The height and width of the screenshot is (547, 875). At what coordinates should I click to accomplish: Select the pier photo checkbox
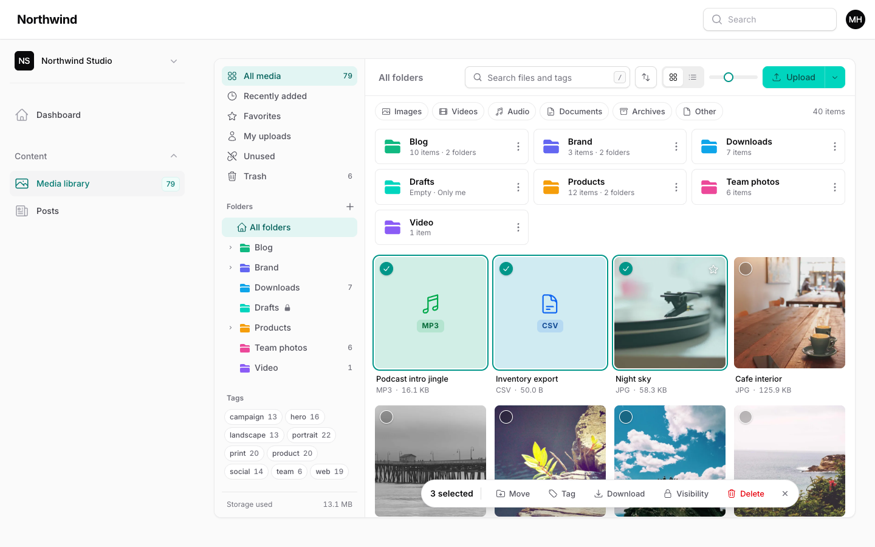[386, 417]
